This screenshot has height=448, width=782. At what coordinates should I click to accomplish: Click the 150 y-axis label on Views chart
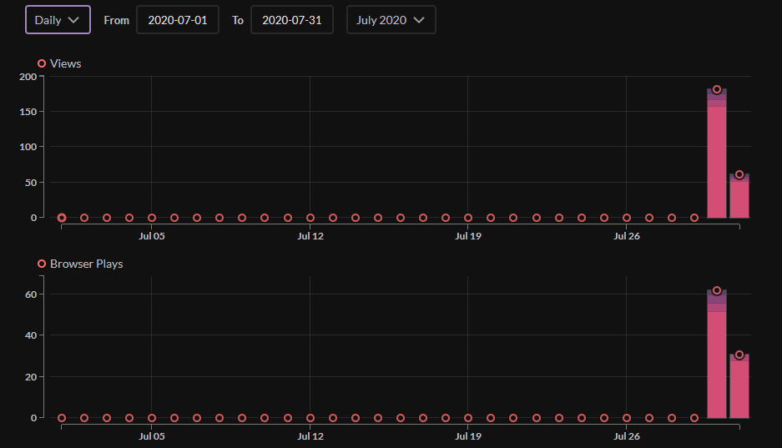coord(28,112)
